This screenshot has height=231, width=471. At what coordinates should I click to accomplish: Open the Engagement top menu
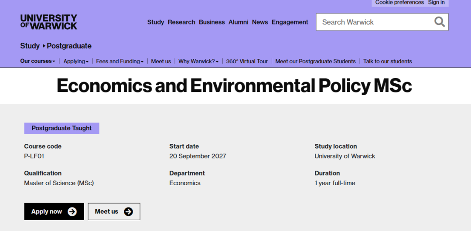click(x=290, y=22)
